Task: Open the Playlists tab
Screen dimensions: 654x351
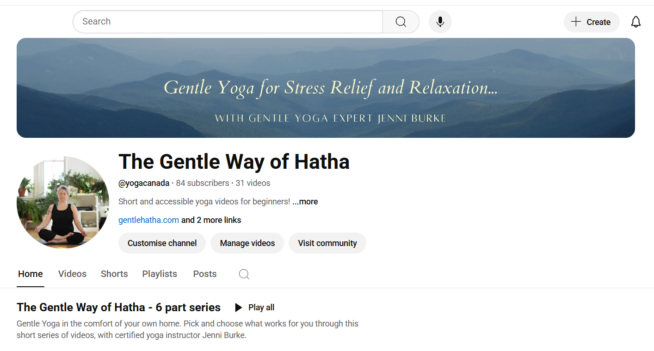Action: pyautogui.click(x=160, y=274)
